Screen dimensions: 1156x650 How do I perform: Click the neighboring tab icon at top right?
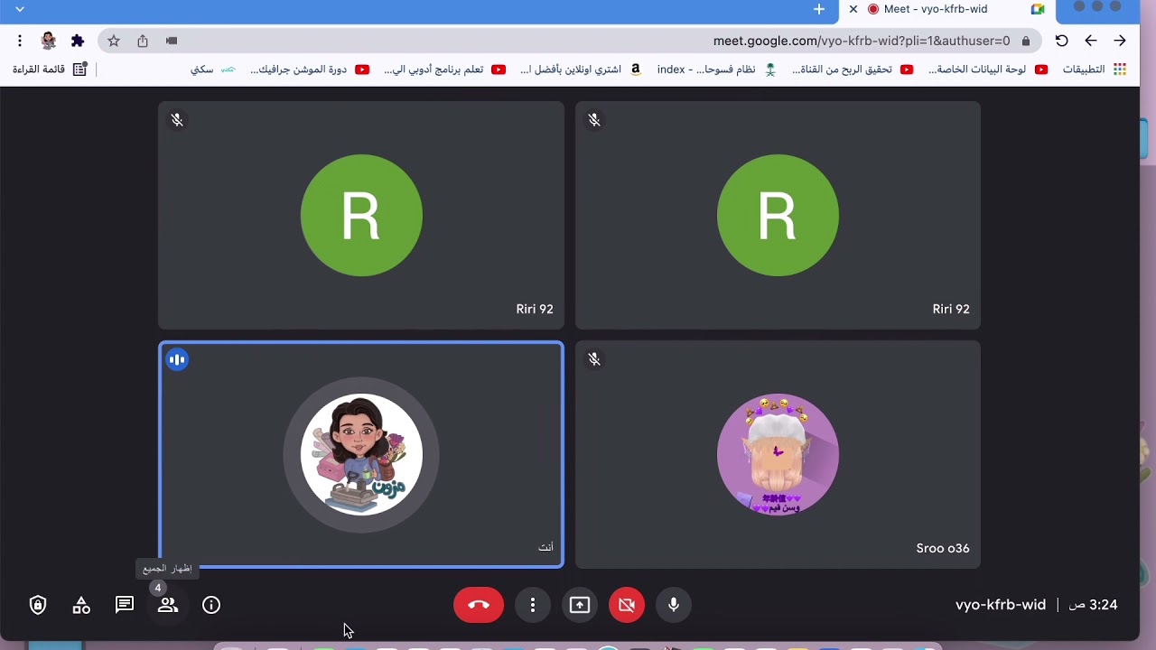click(x=1038, y=9)
